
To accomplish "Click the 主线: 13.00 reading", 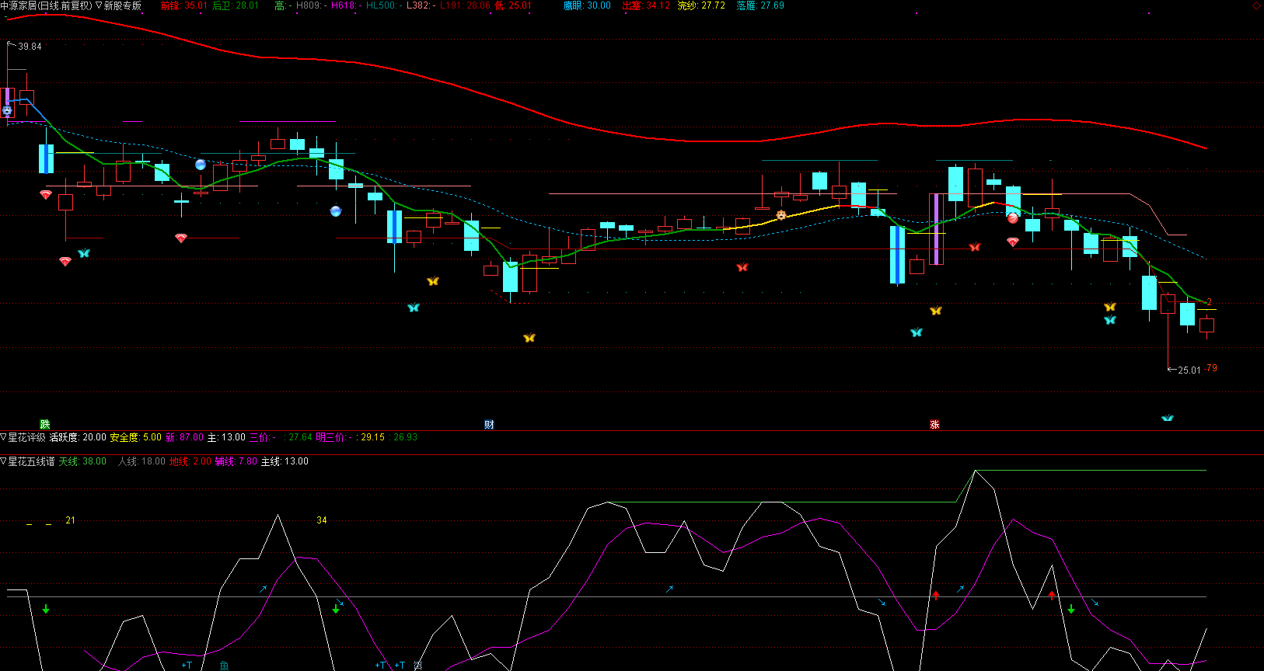I will 285,461.
